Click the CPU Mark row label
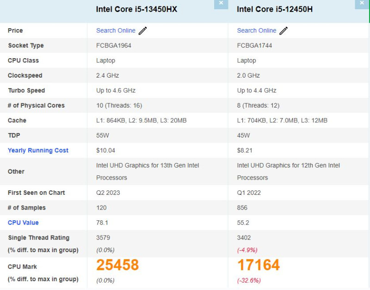 click(22, 266)
